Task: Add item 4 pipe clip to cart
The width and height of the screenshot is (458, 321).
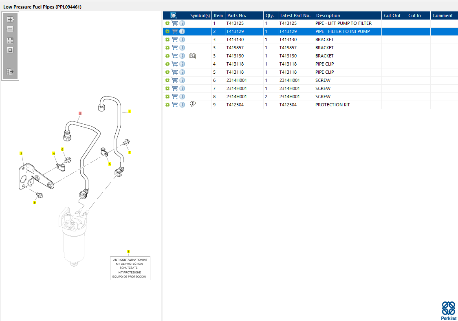Action: click(x=175, y=64)
